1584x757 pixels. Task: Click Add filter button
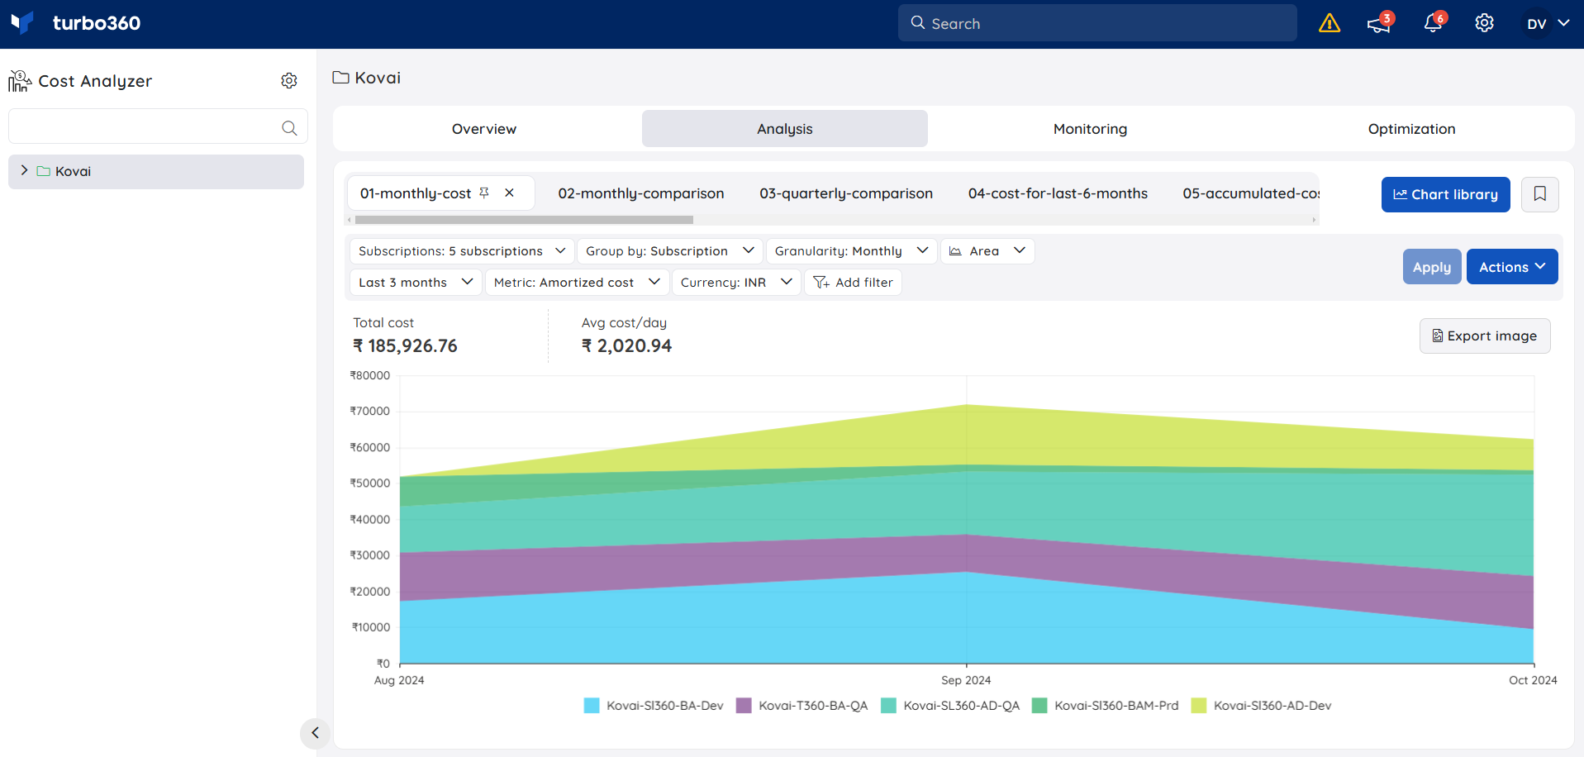[x=853, y=283]
